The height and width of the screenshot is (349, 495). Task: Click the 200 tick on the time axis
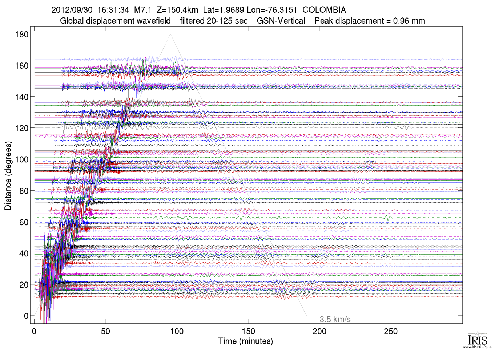point(319,331)
